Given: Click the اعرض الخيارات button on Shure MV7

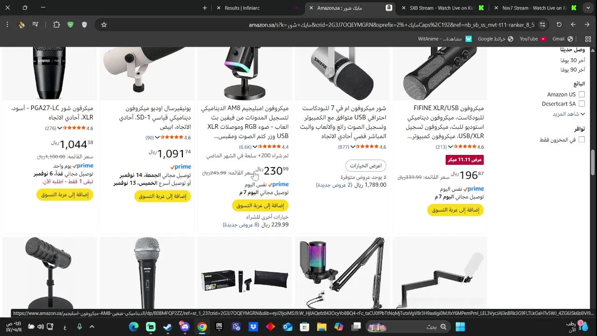Looking at the screenshot, I should [x=366, y=166].
